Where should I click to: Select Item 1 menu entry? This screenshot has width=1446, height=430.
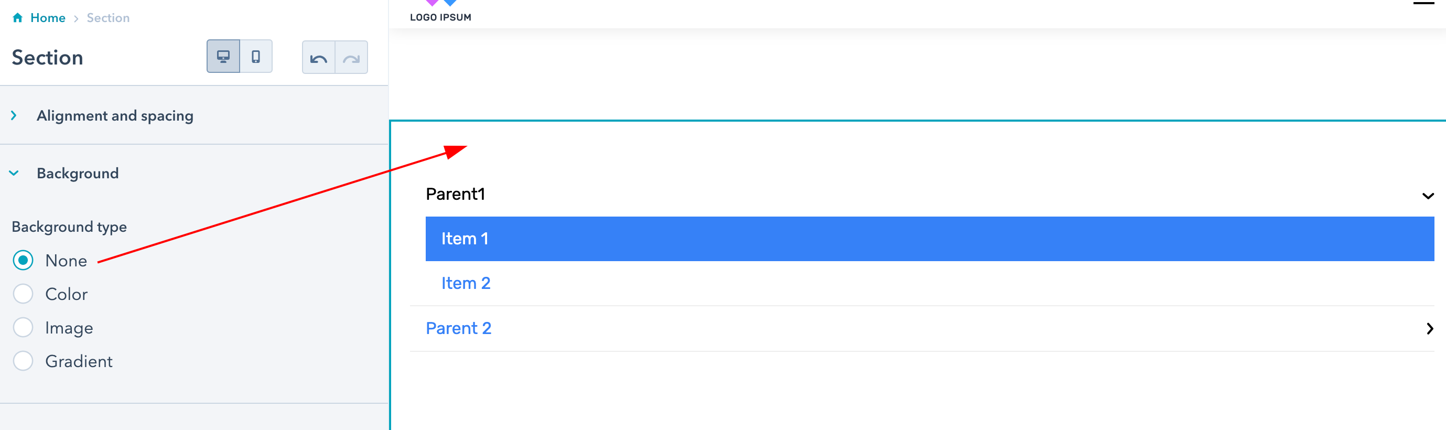click(930, 239)
